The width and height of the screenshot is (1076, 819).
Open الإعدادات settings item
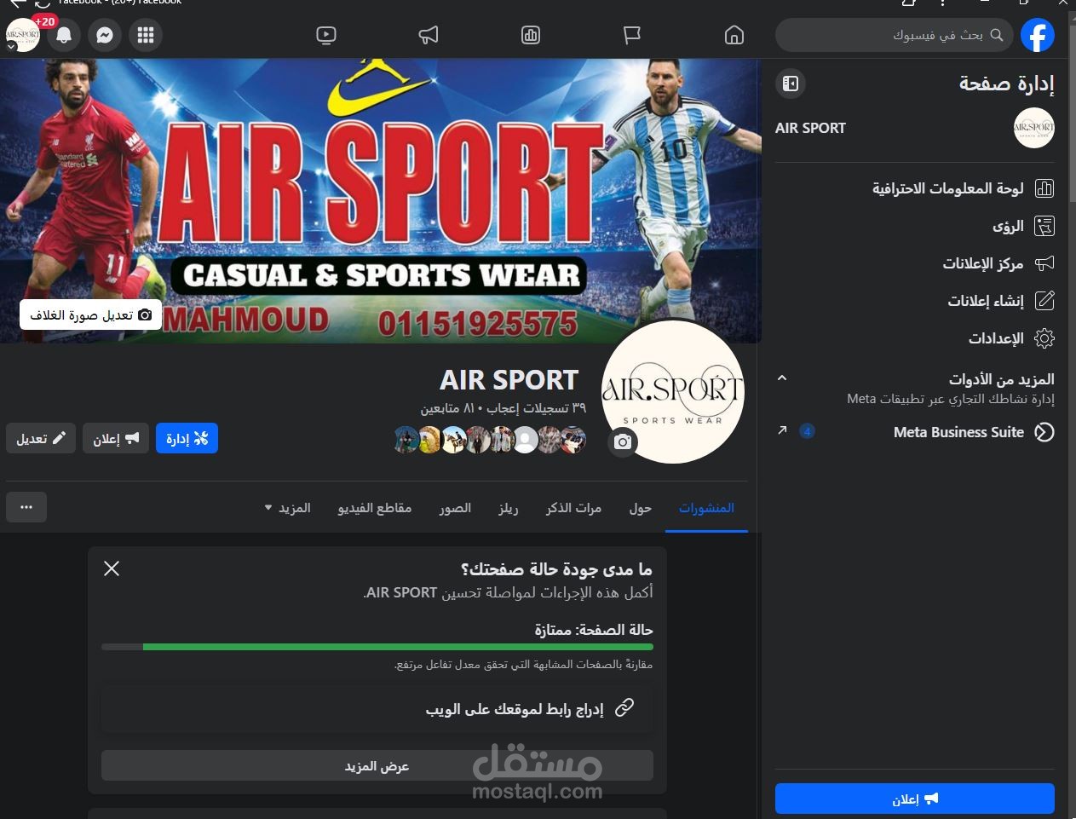tap(915, 338)
